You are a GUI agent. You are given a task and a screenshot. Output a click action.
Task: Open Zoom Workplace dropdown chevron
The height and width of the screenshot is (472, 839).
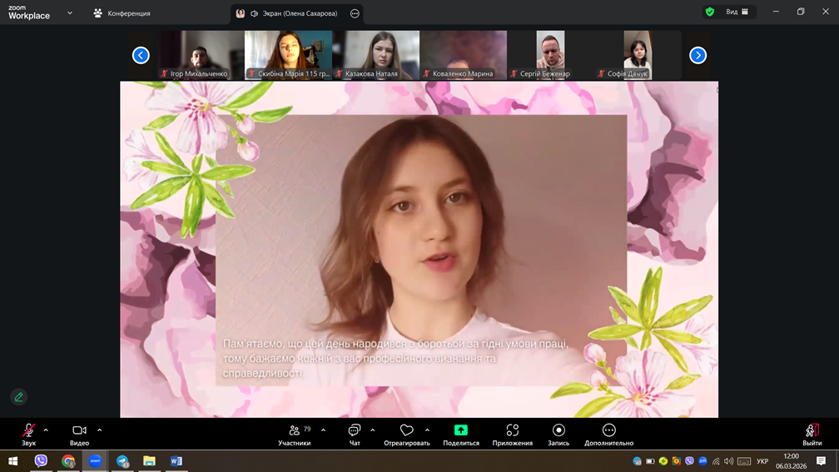(x=70, y=13)
